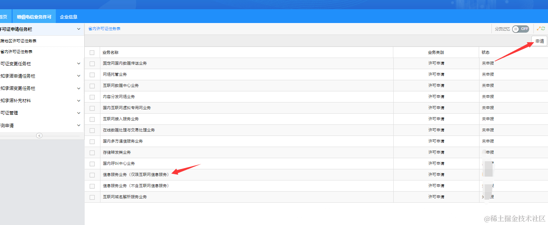Open the 首页 tab
Viewport: 548px width, 225px height.
[5, 17]
